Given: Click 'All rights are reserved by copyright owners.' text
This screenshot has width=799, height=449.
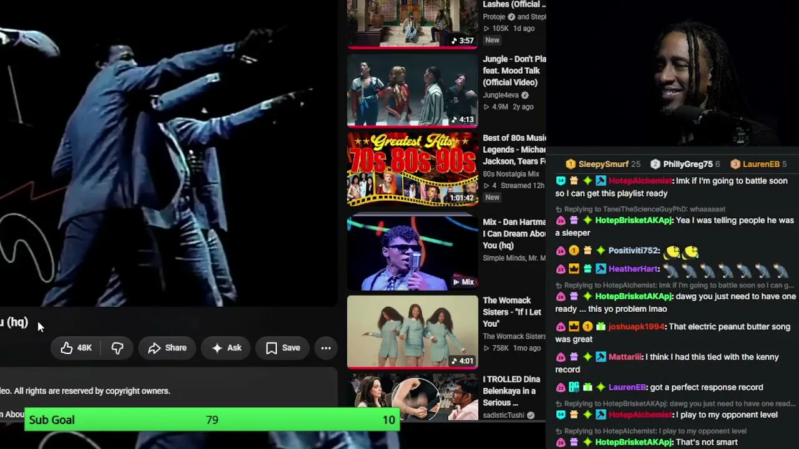Looking at the screenshot, I should [x=92, y=391].
